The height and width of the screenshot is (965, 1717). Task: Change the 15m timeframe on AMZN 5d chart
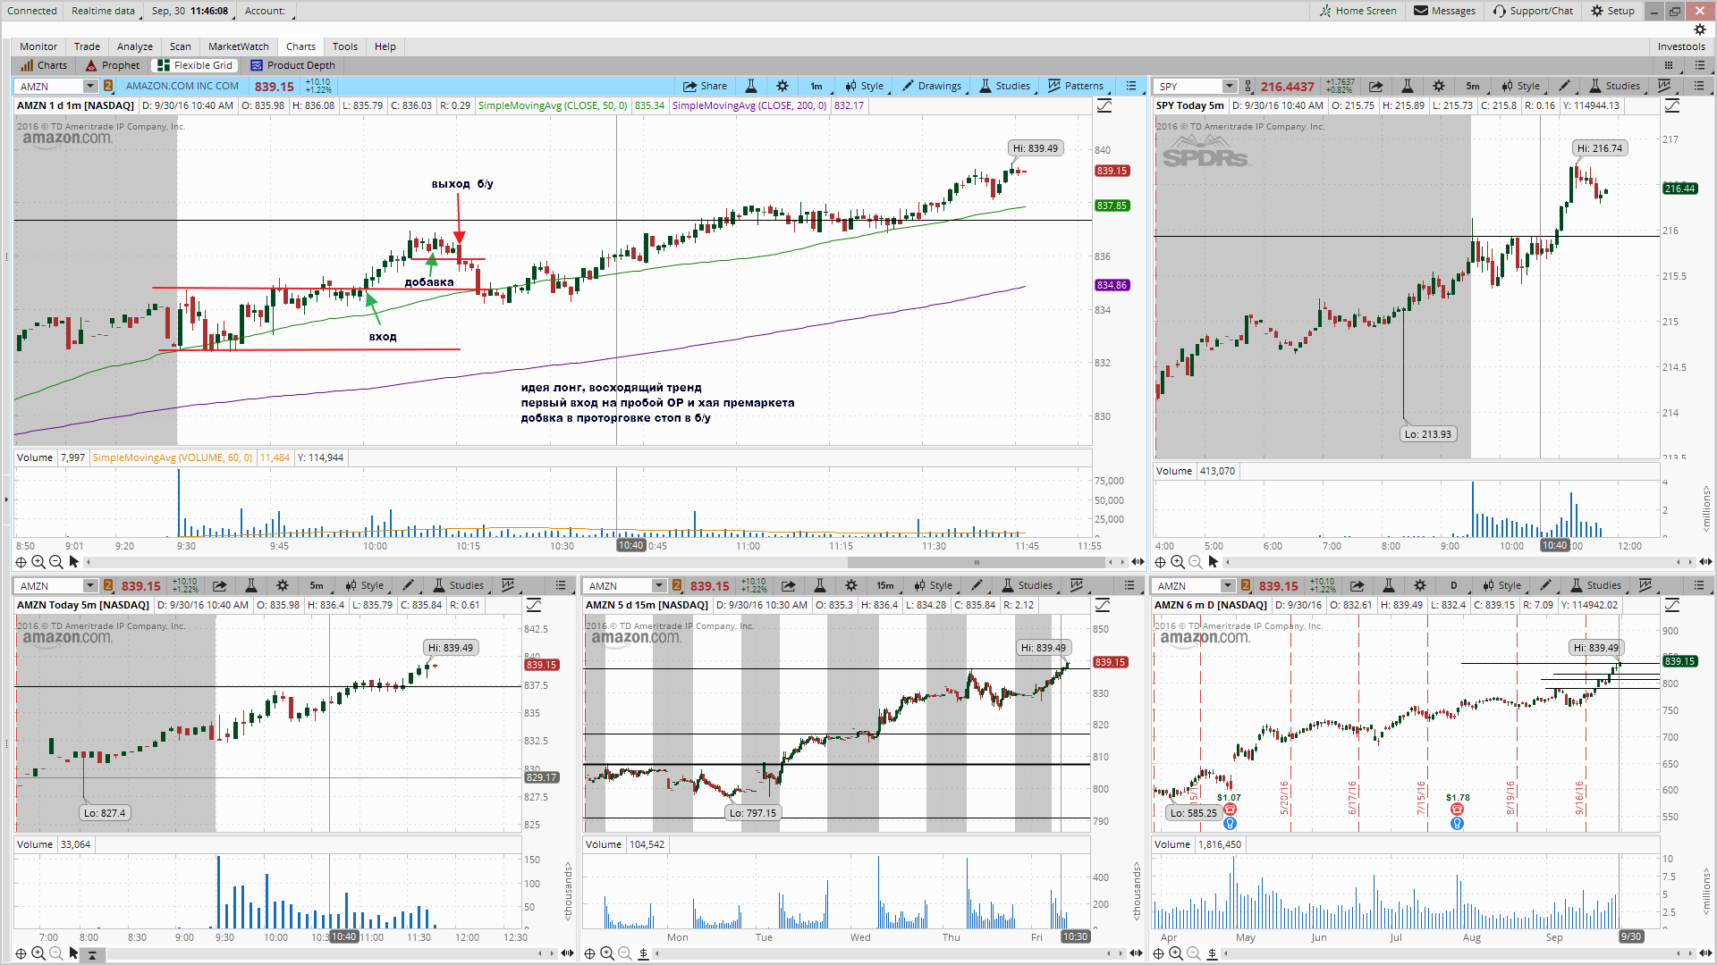click(x=885, y=585)
